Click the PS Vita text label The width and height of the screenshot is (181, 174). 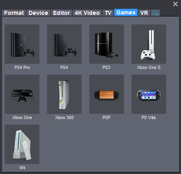148,117
